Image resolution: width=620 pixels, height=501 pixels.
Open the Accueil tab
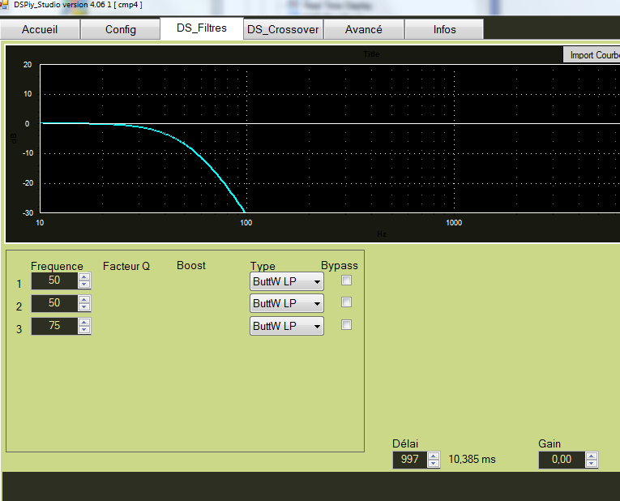pyautogui.click(x=40, y=29)
